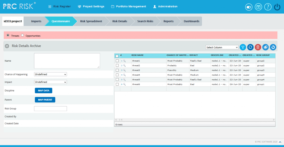Click the table horizontal scrollbar track
Viewport: 284px width, 147px height.
[197, 120]
